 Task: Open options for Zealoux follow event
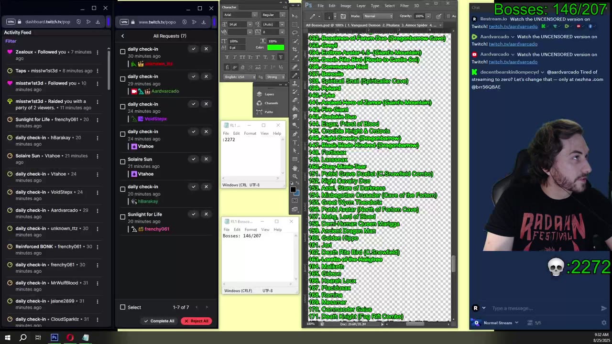[97, 52]
